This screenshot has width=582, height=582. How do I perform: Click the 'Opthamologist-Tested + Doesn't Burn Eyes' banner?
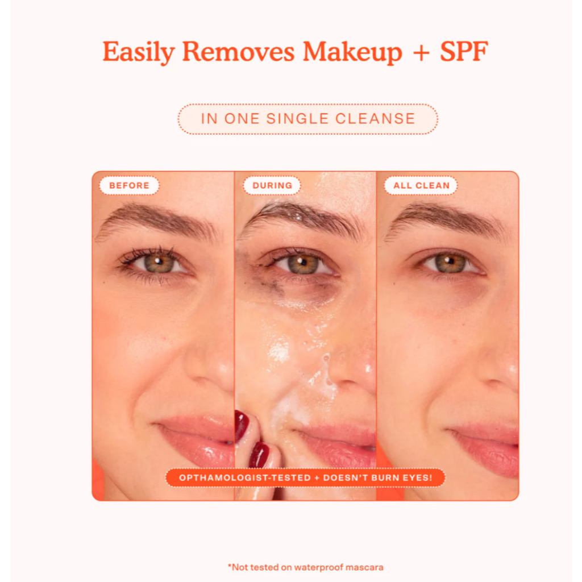coord(305,477)
